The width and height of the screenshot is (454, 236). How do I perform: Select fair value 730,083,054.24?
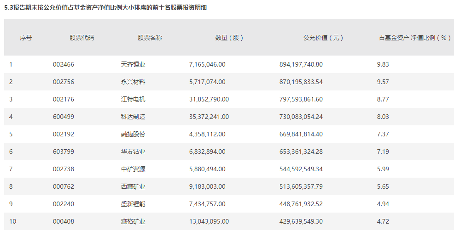point(301,117)
